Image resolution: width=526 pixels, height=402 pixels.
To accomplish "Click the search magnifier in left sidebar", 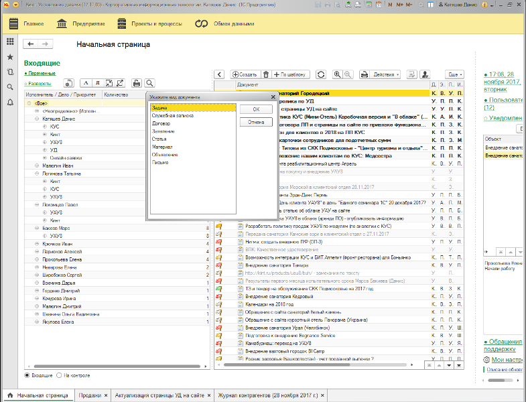I will pos(10,87).
